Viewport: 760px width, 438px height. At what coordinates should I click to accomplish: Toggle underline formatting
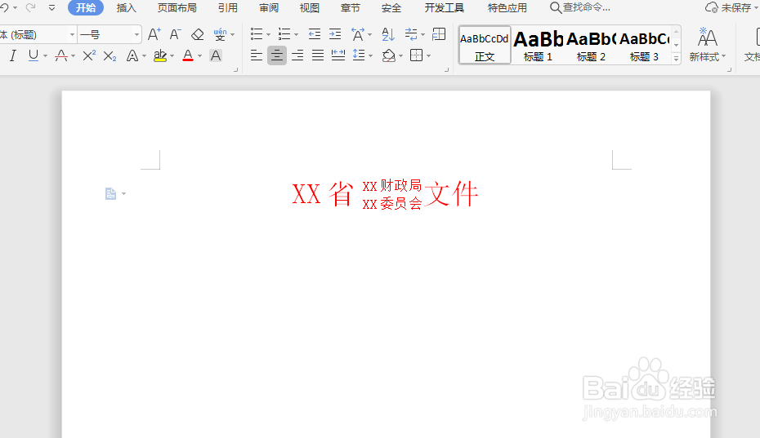coord(33,55)
